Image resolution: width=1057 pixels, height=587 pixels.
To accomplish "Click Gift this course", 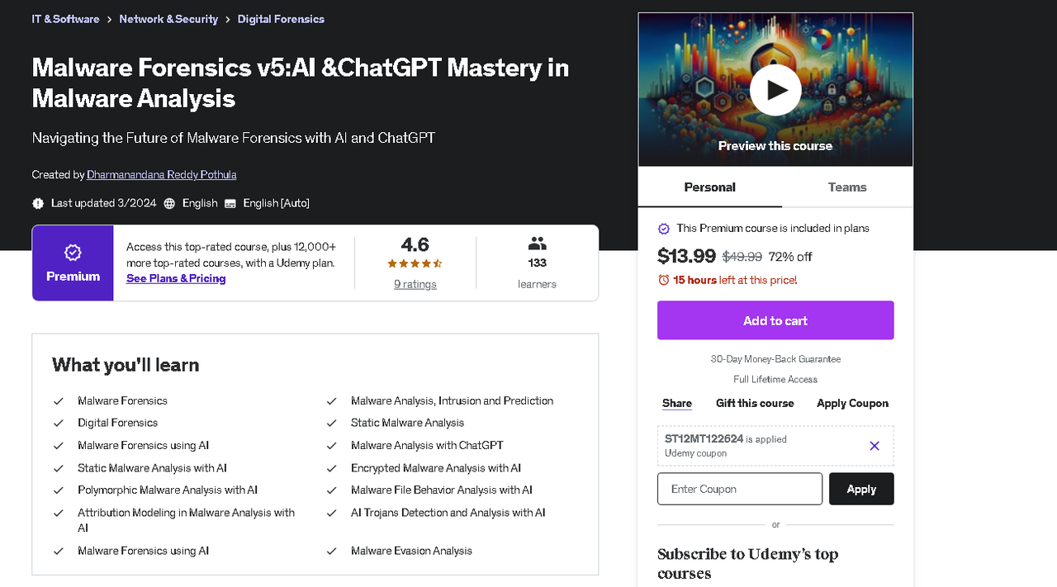I will pyautogui.click(x=755, y=404).
